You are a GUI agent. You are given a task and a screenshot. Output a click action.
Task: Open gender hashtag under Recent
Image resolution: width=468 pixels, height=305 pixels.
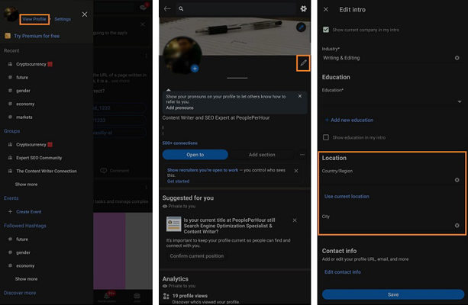pyautogui.click(x=23, y=90)
